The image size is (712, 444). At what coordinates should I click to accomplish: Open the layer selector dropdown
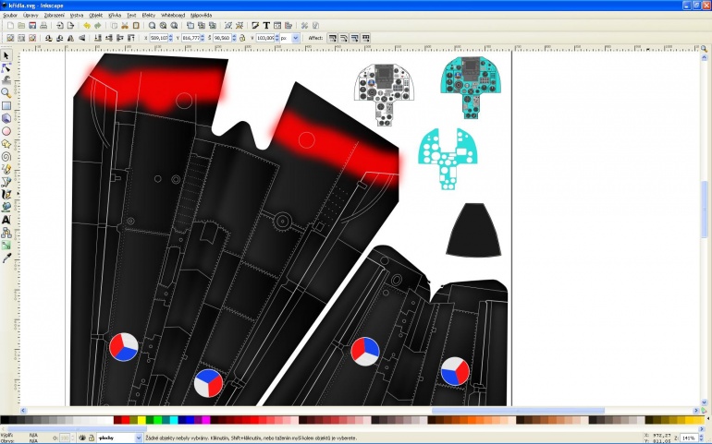[x=139, y=438]
